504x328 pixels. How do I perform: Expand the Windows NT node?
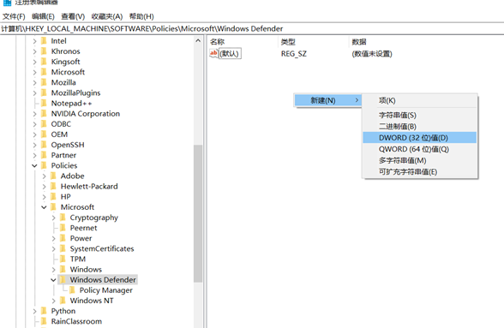54,301
